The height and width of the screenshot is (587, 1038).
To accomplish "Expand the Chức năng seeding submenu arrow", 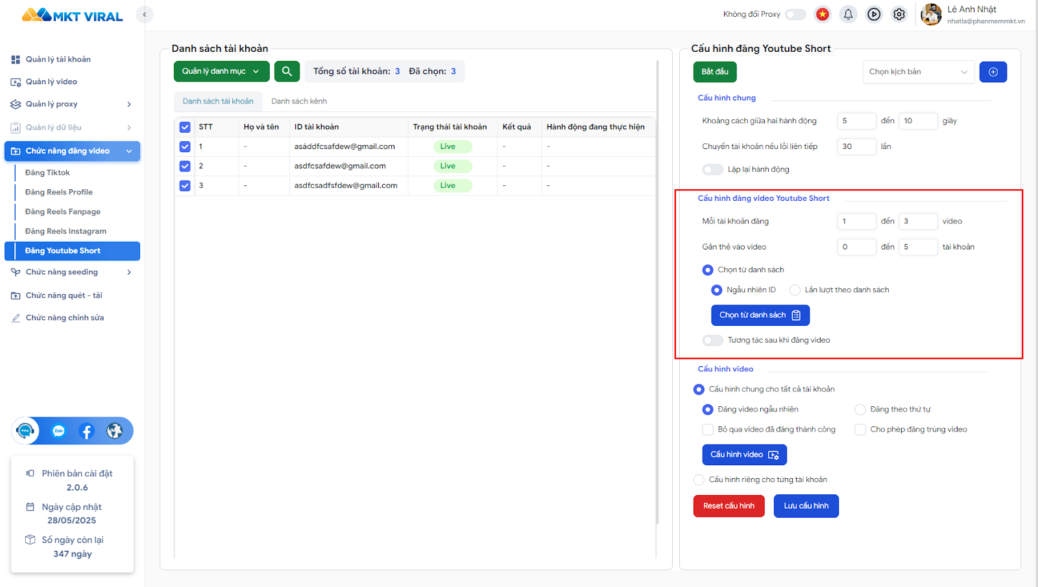I will tap(129, 272).
